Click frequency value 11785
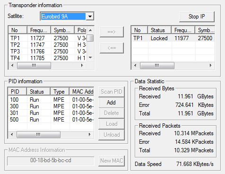 [x=37, y=58]
